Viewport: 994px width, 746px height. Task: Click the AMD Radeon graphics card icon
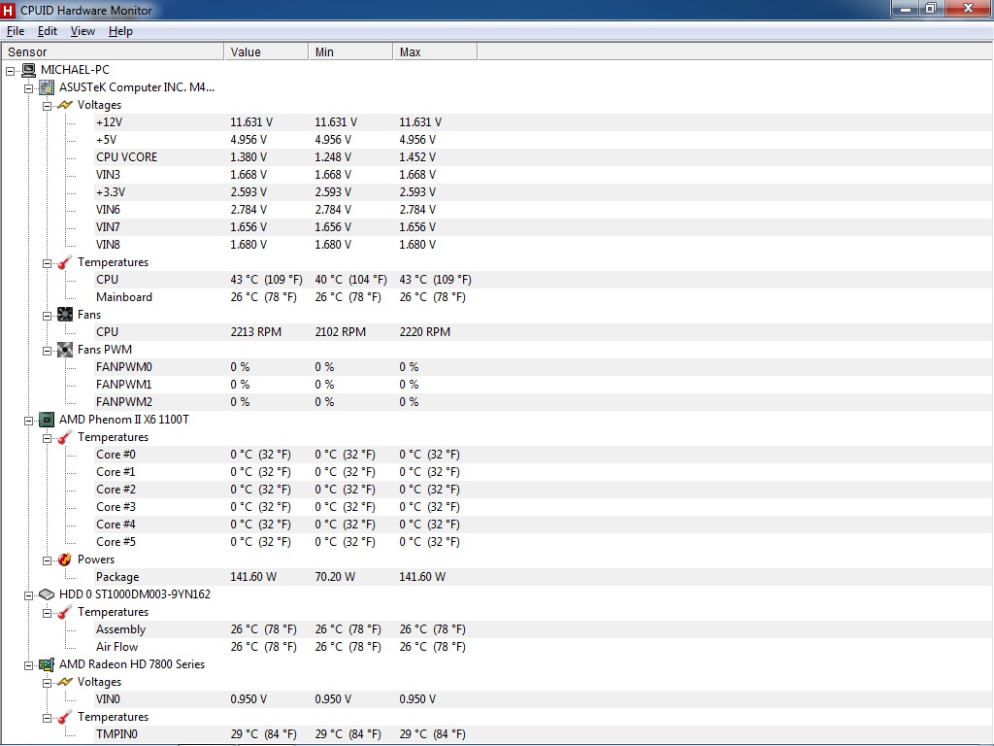coord(47,664)
